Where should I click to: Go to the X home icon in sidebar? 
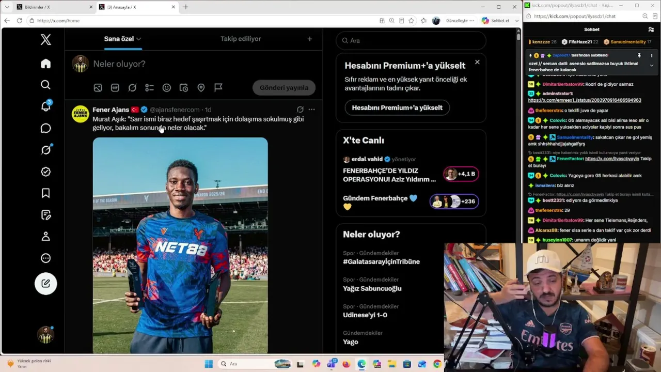tap(46, 64)
